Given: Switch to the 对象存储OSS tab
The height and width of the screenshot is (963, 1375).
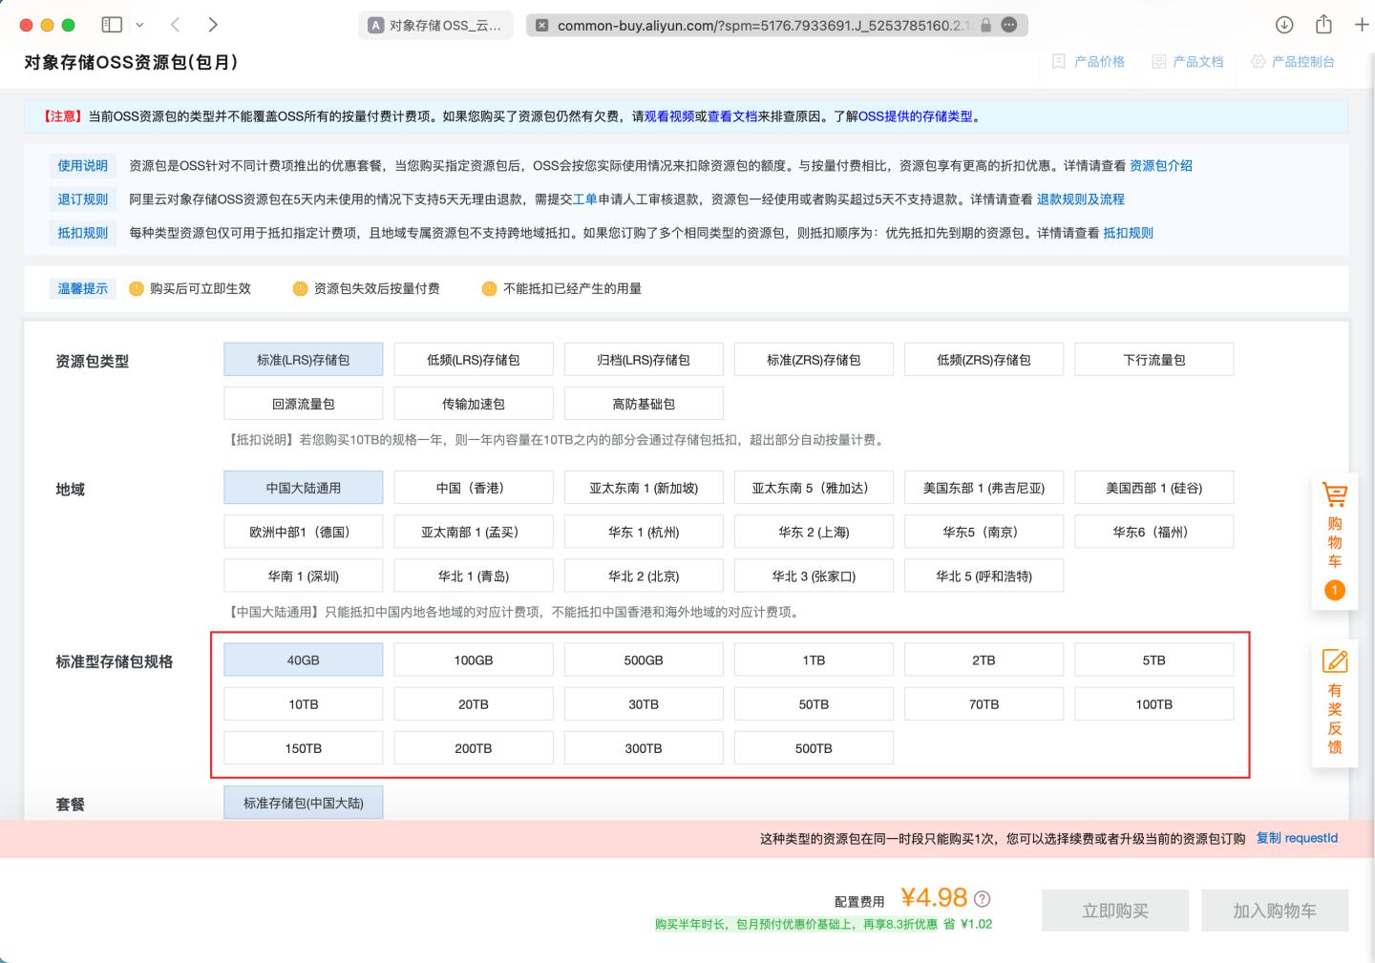Looking at the screenshot, I should (x=434, y=27).
